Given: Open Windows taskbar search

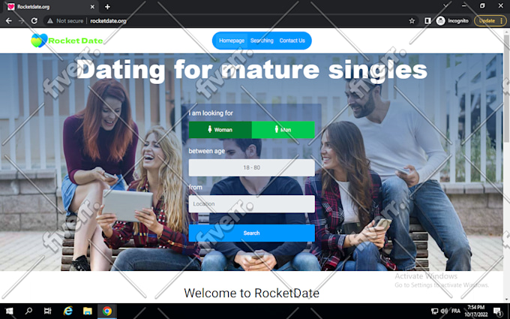Looking at the screenshot, I should pos(28,311).
